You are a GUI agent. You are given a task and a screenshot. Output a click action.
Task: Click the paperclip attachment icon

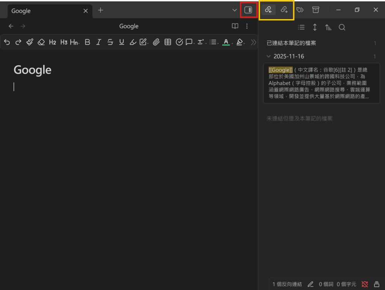click(x=156, y=42)
